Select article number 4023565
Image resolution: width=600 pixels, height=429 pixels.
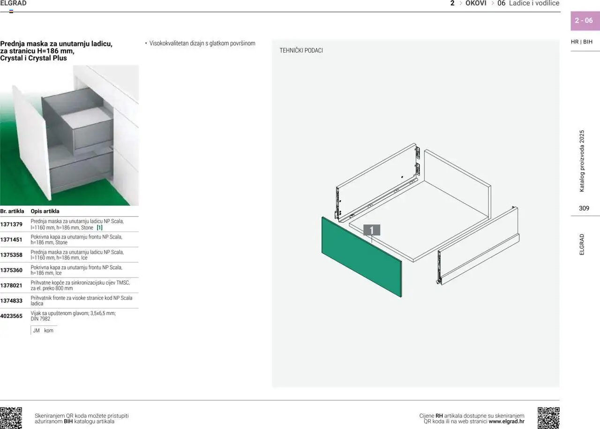click(12, 316)
